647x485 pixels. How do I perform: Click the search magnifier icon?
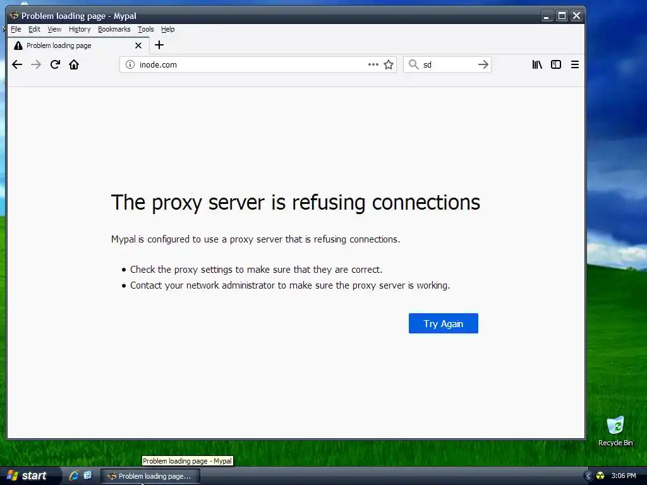413,64
